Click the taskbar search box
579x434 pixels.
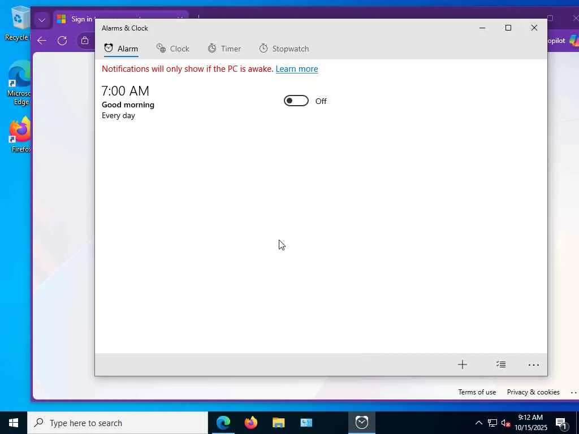pyautogui.click(x=118, y=423)
